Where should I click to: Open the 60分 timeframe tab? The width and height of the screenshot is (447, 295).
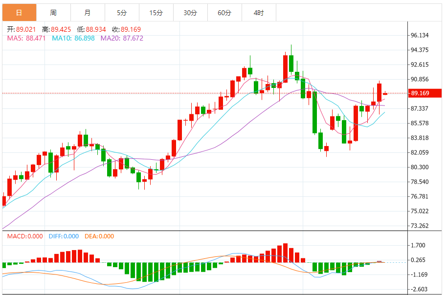[x=224, y=13]
